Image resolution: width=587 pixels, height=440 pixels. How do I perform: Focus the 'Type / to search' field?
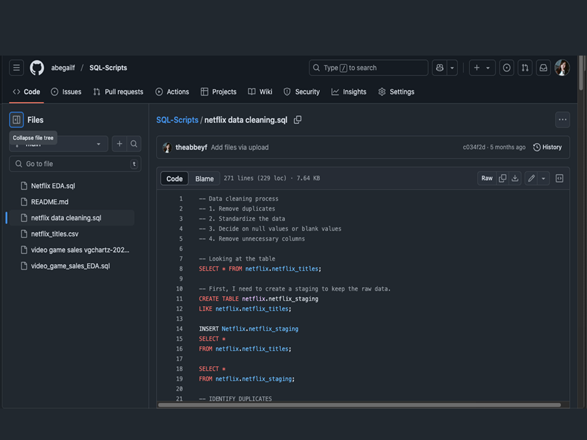tap(369, 68)
